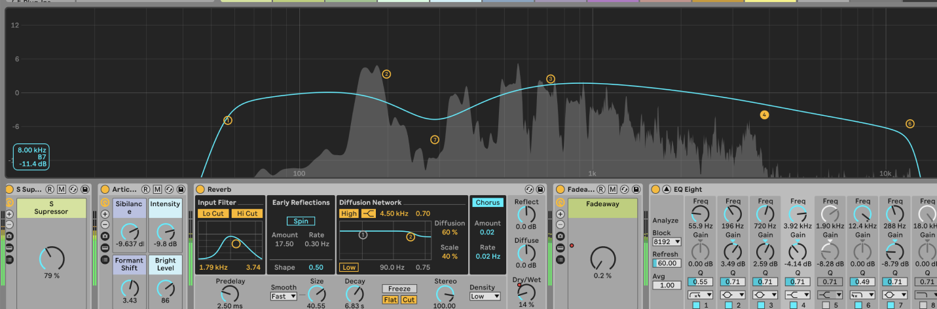Add a macro control in S Supressor rack

coord(9,214)
